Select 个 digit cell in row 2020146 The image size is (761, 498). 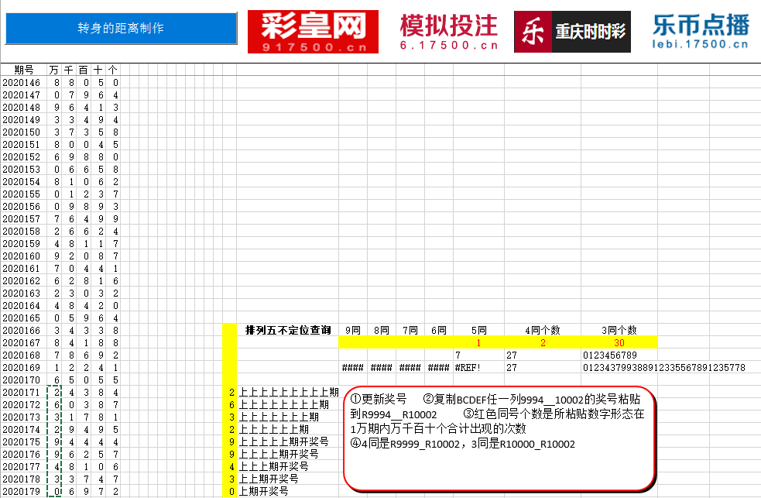click(112, 83)
